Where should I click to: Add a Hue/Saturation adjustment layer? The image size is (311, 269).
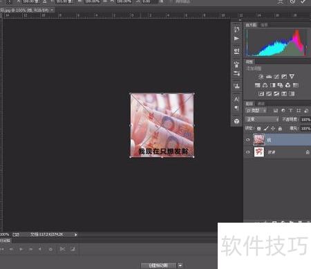[x=258, y=85]
